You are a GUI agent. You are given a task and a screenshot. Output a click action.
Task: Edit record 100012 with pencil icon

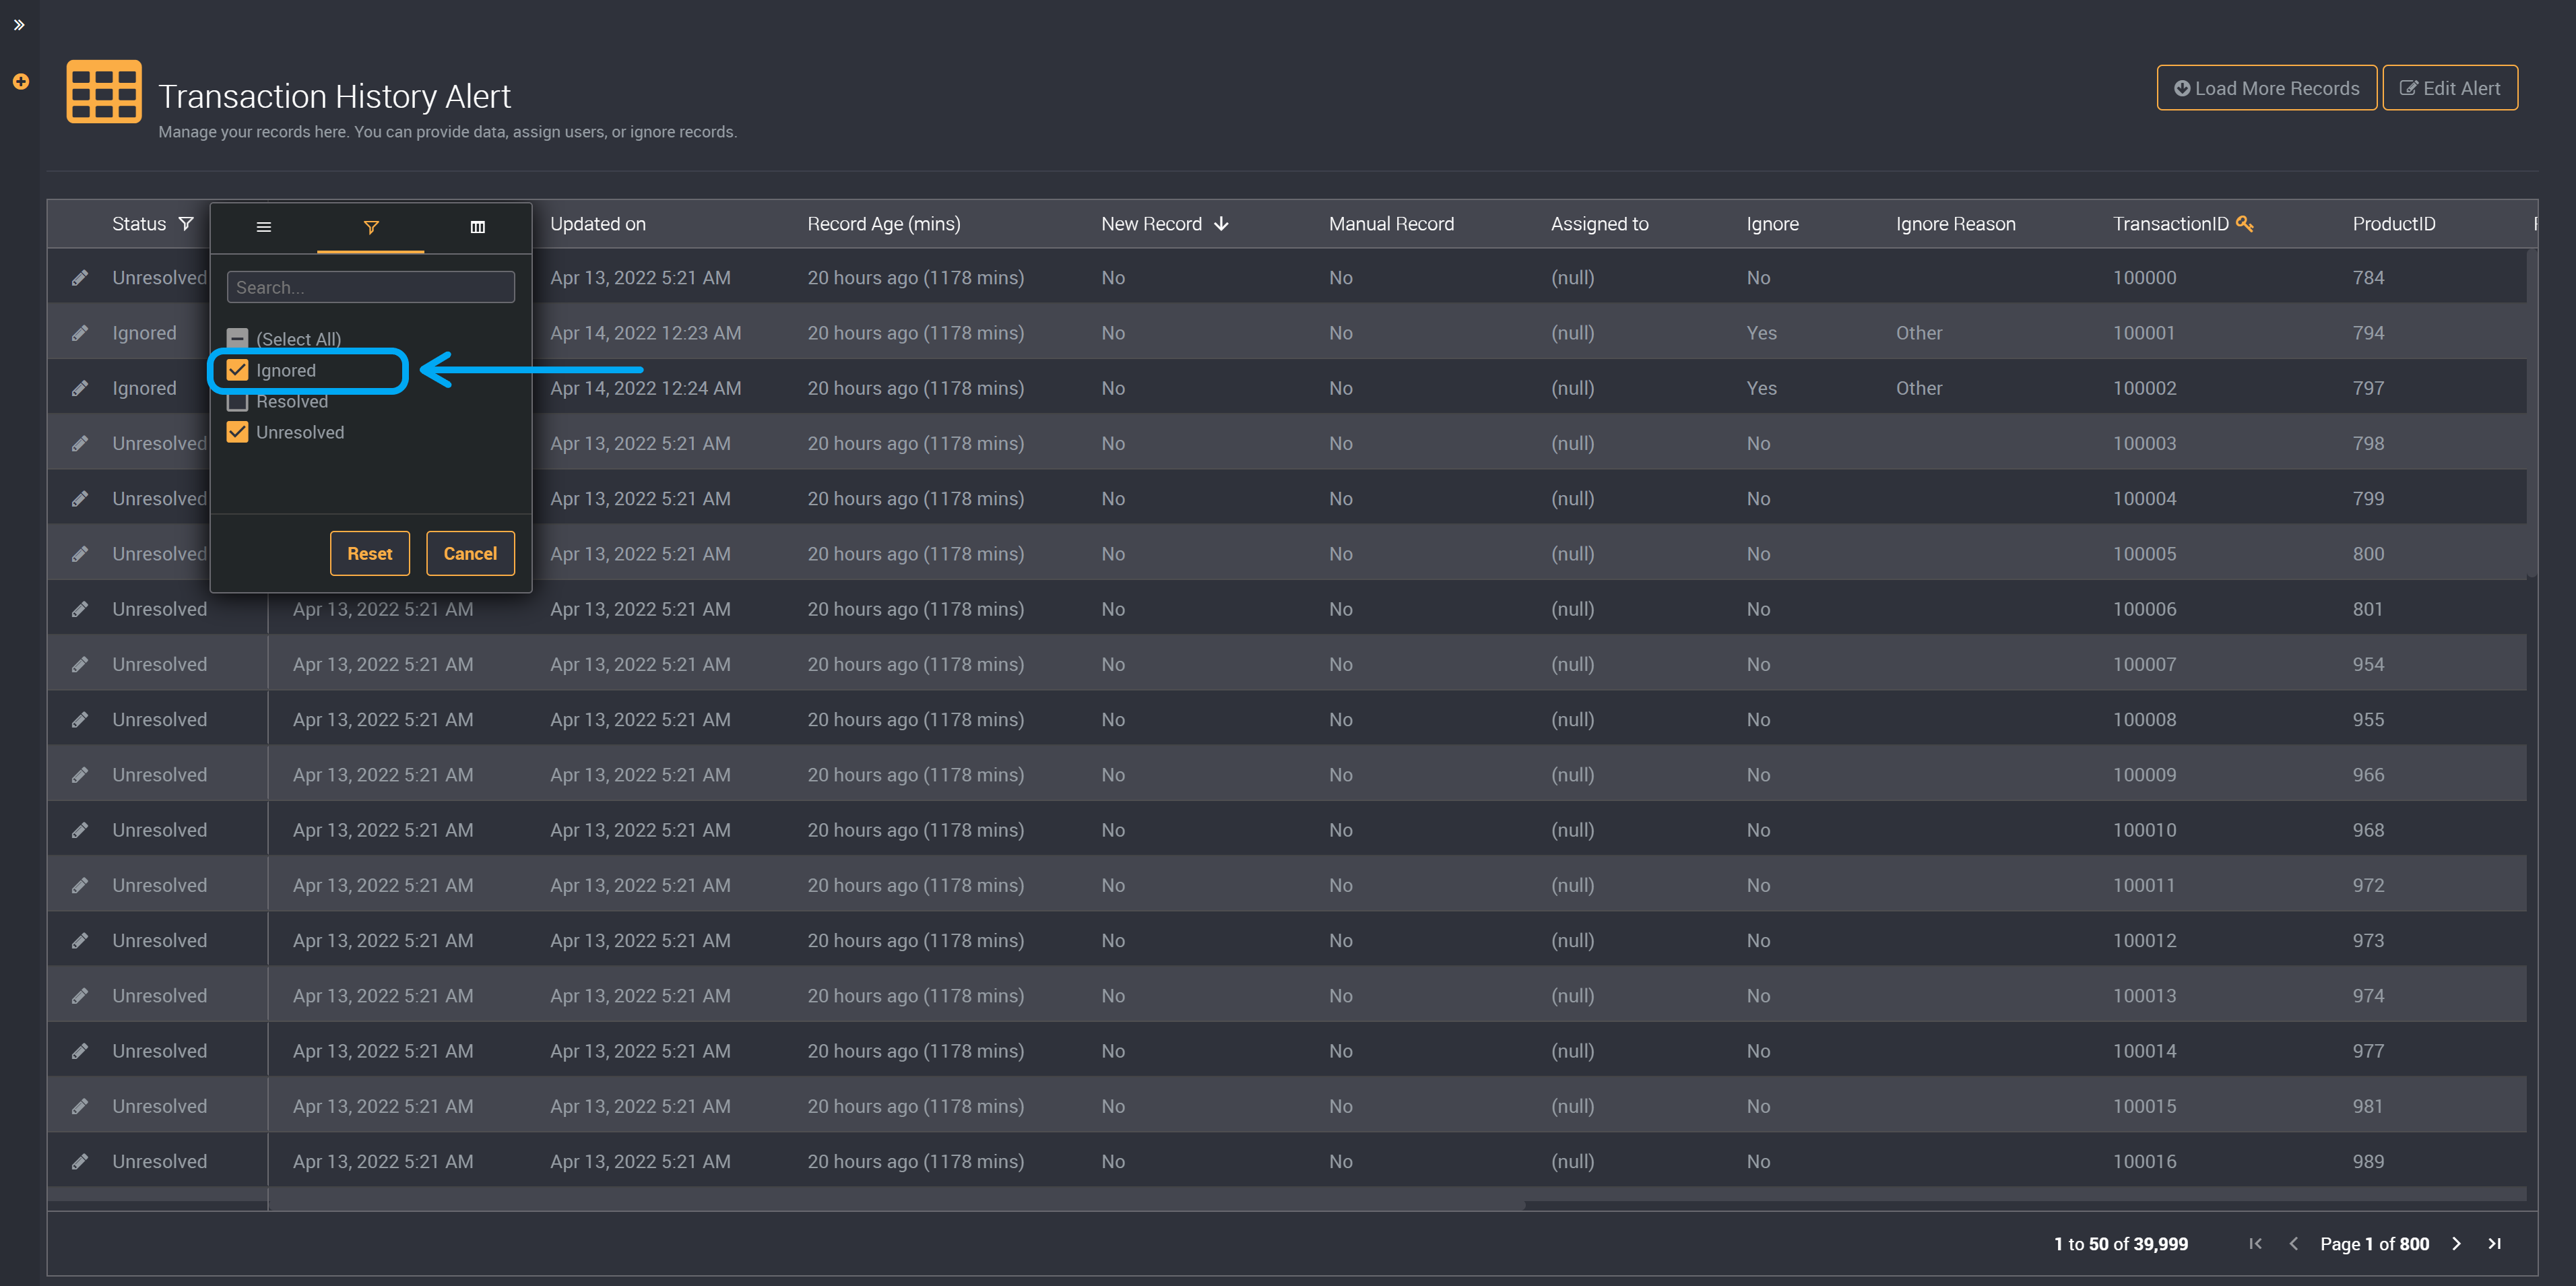point(80,941)
